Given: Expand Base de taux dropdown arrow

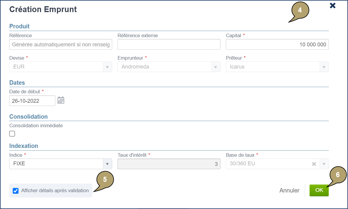Looking at the screenshot, I should [324, 164].
